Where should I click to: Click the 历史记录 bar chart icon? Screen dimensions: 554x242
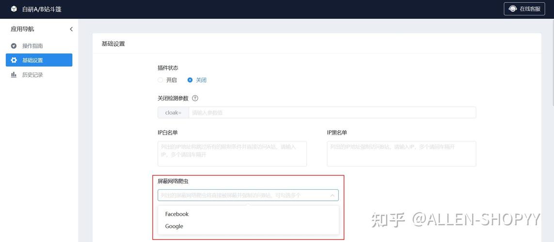pyautogui.click(x=14, y=75)
